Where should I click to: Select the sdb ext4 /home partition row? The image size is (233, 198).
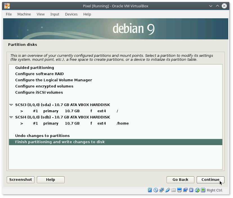tap(116, 123)
